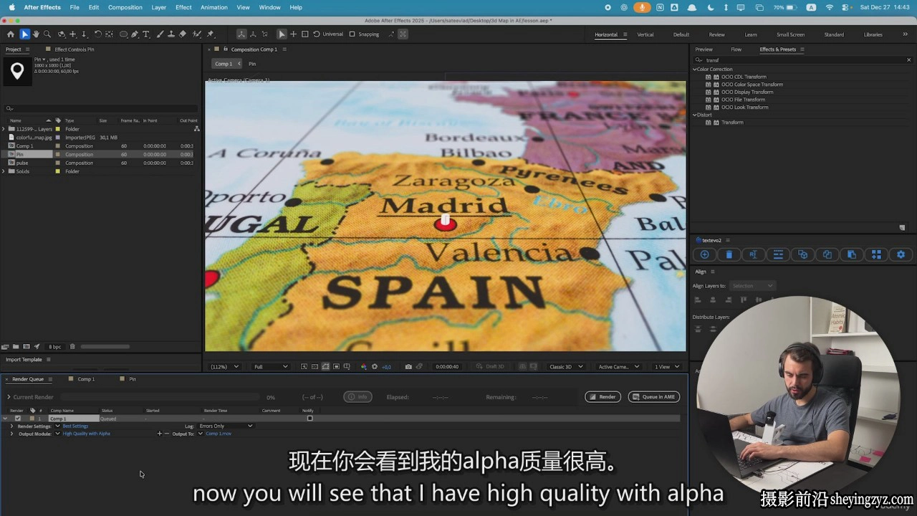The height and width of the screenshot is (516, 917).
Task: Expand the Render Settings disclosure triangle
Action: [x=11, y=426]
